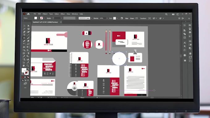Open the Window menu
210x118 pixels.
click(x=75, y=14)
